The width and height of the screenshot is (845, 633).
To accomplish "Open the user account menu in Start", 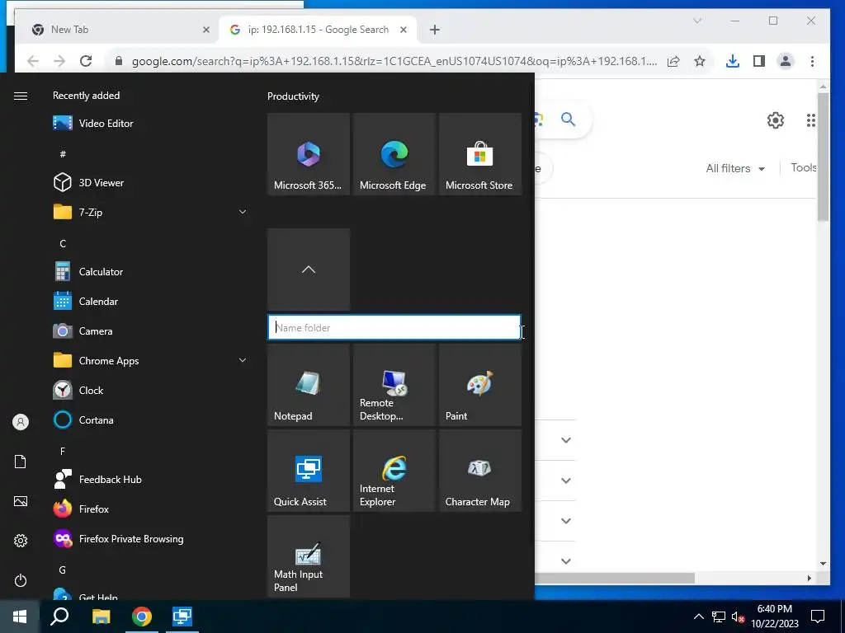I will pos(21,422).
